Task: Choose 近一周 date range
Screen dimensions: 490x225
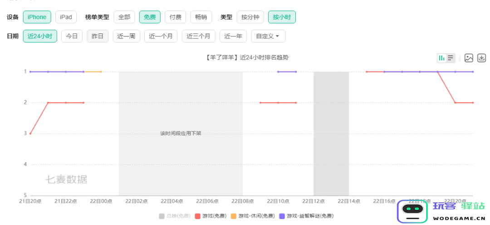Action: coord(126,36)
